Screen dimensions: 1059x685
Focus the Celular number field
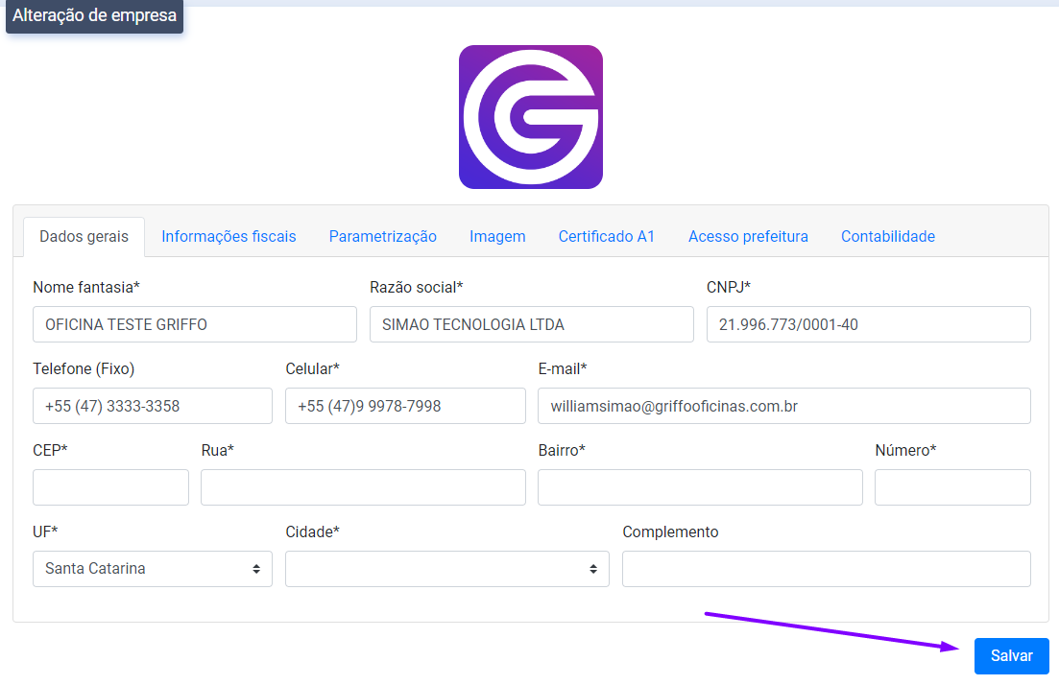pyautogui.click(x=405, y=406)
